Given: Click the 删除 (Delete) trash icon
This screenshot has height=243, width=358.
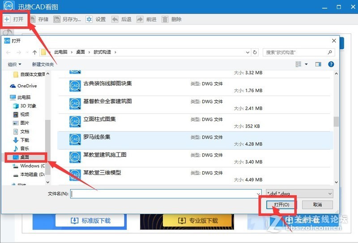Looking at the screenshot, I should [165, 19].
